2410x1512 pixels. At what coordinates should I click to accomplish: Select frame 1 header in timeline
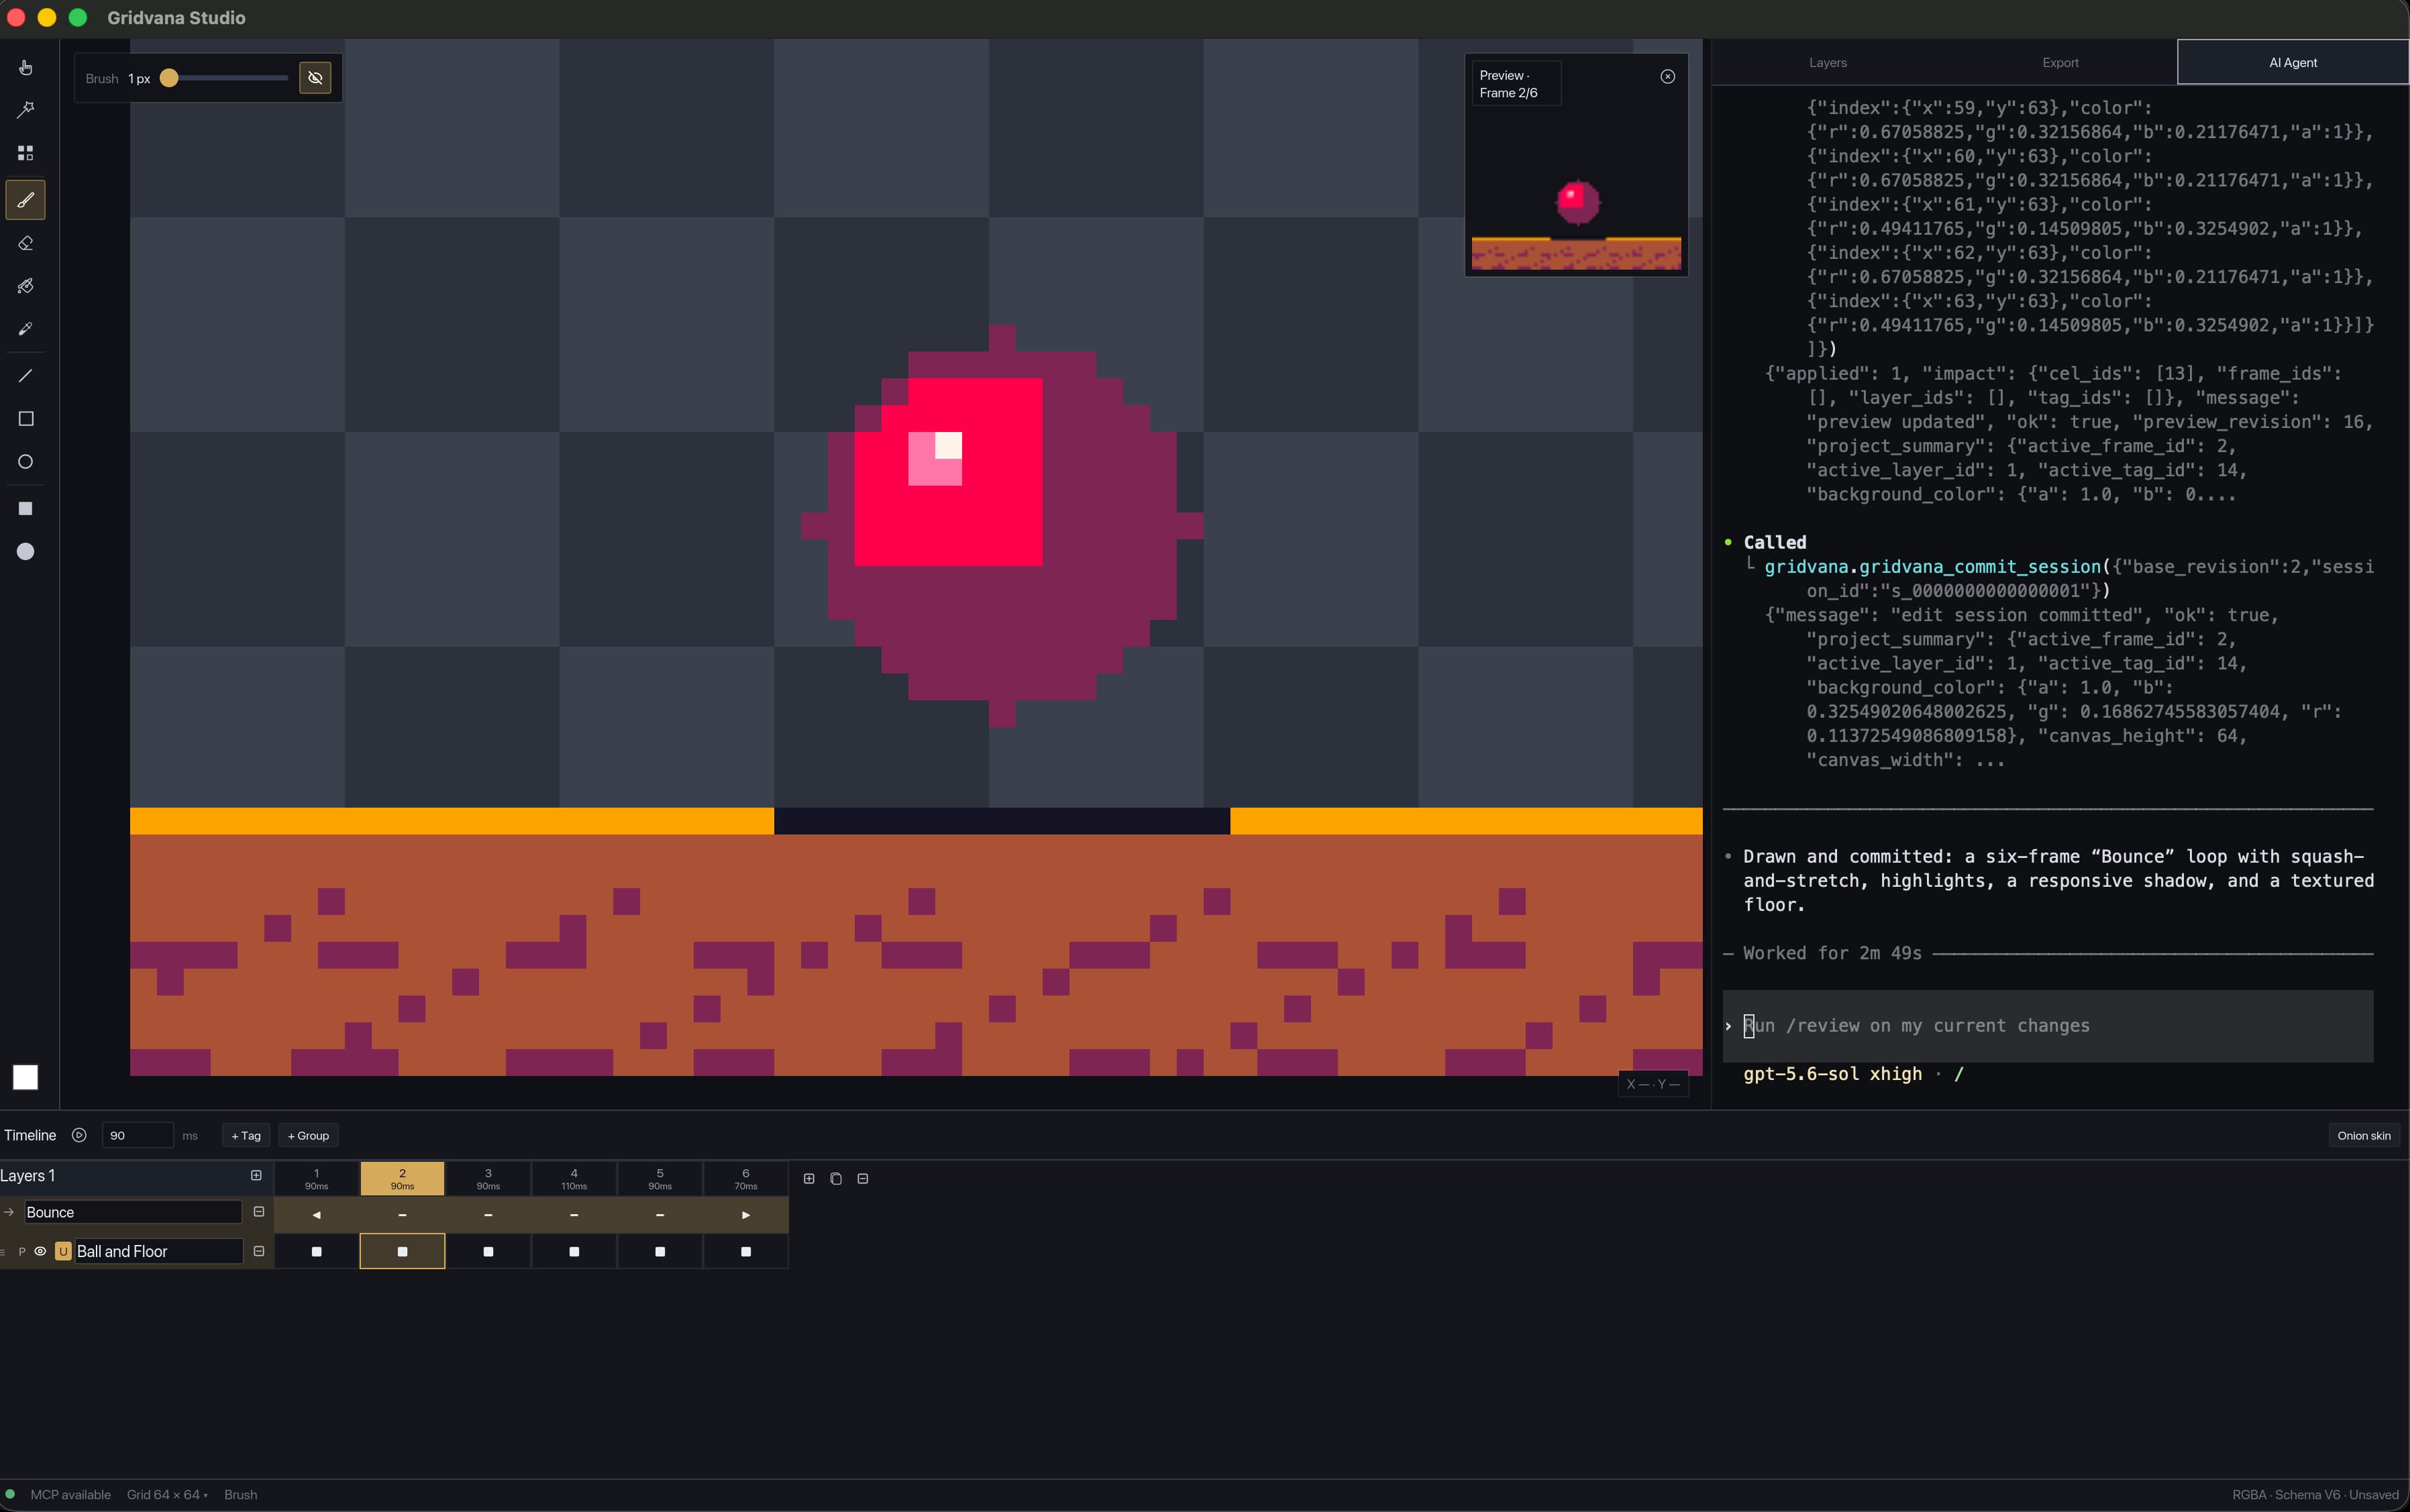coord(316,1179)
